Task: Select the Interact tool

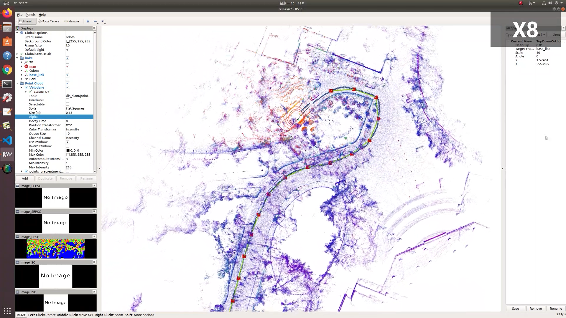Action: [26, 21]
